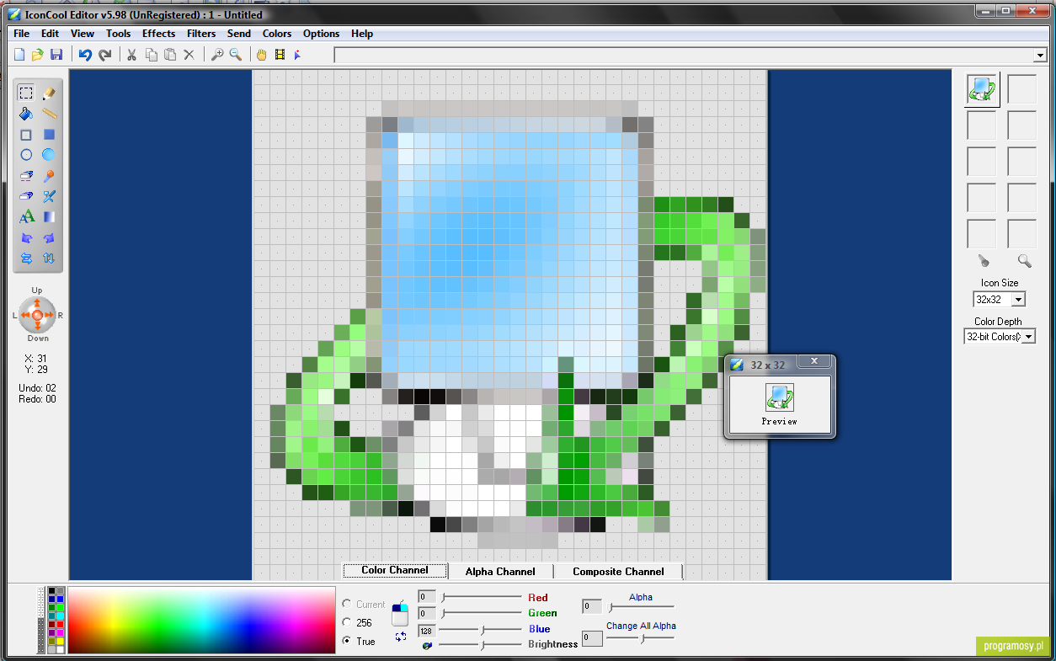The height and width of the screenshot is (661, 1056).
Task: Activate the hand pan tool
Action: [261, 55]
